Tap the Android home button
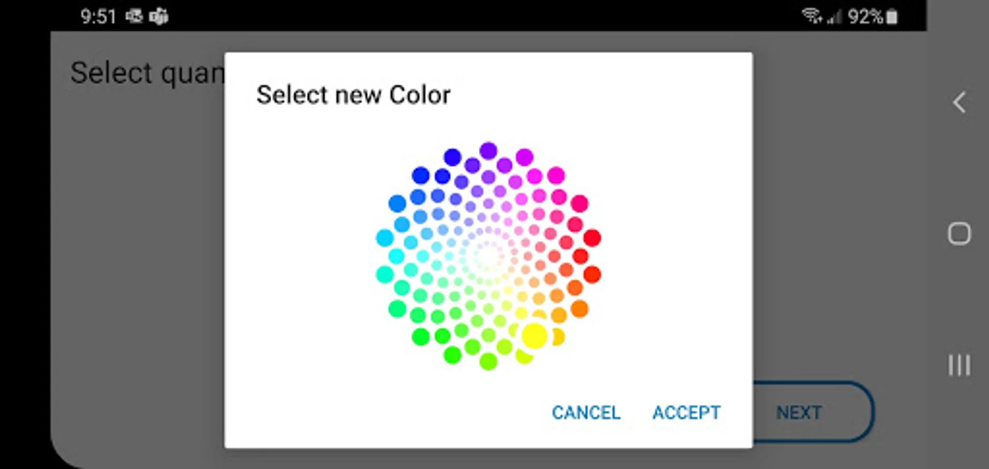 pos(959,233)
